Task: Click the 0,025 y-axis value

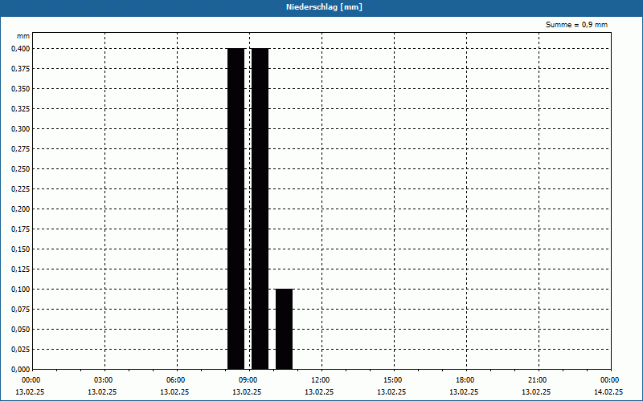Action: pyautogui.click(x=21, y=350)
